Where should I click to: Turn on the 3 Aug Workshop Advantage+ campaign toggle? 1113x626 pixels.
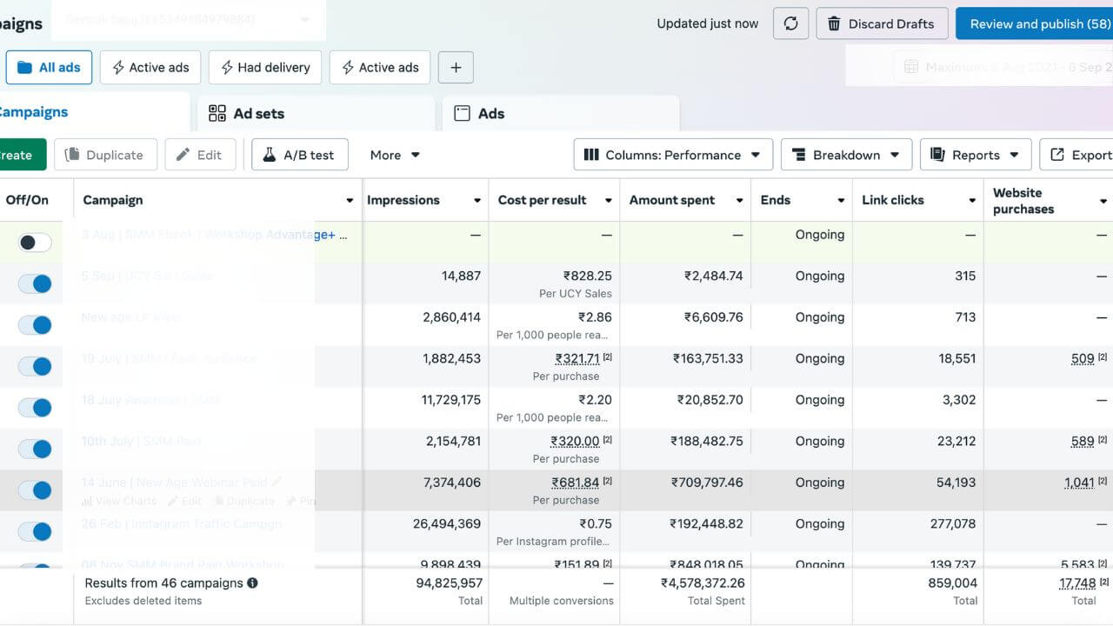35,243
